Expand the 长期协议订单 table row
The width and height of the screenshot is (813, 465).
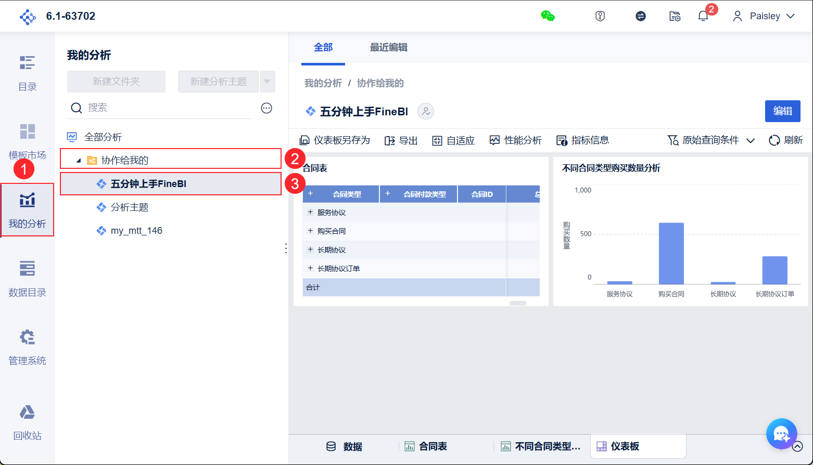(310, 268)
